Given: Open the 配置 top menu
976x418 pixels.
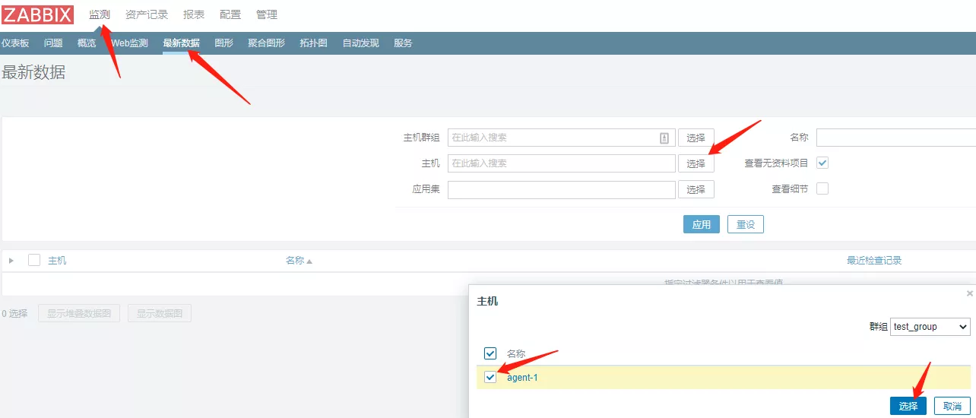Looking at the screenshot, I should (x=230, y=14).
